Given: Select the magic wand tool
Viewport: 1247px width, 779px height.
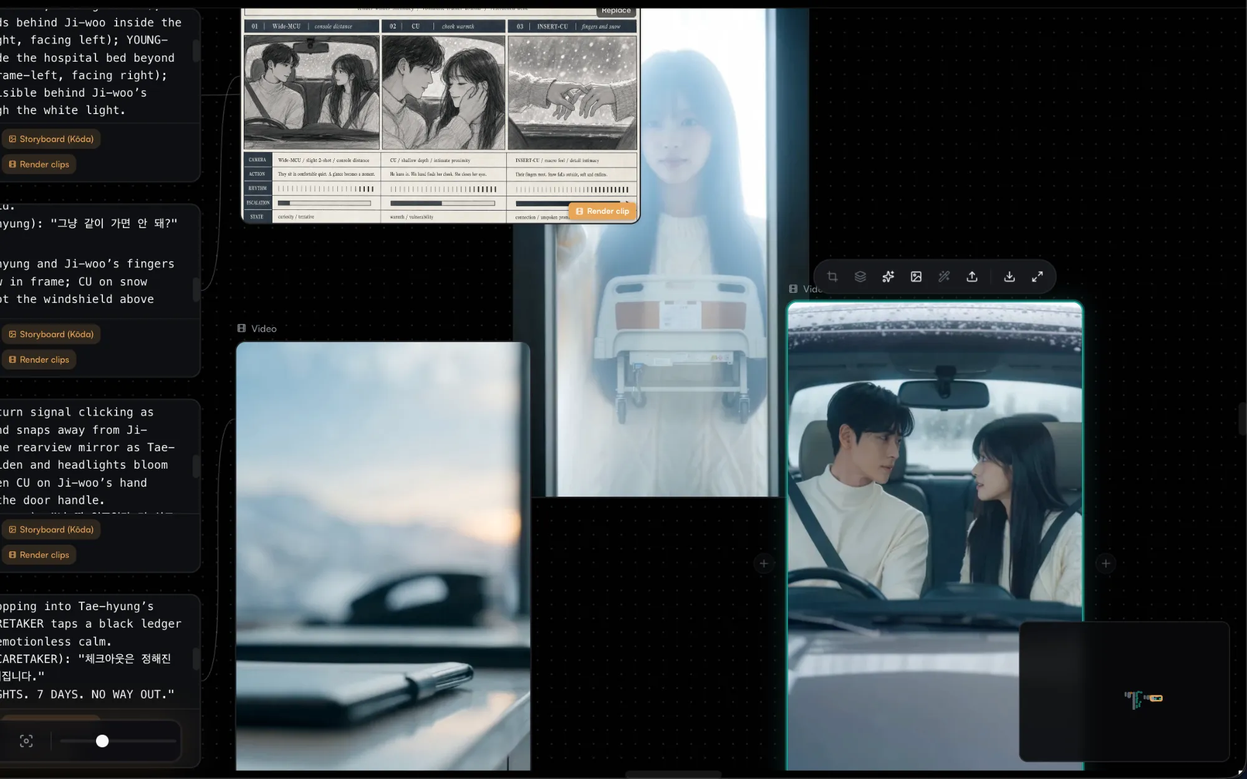Looking at the screenshot, I should (944, 277).
